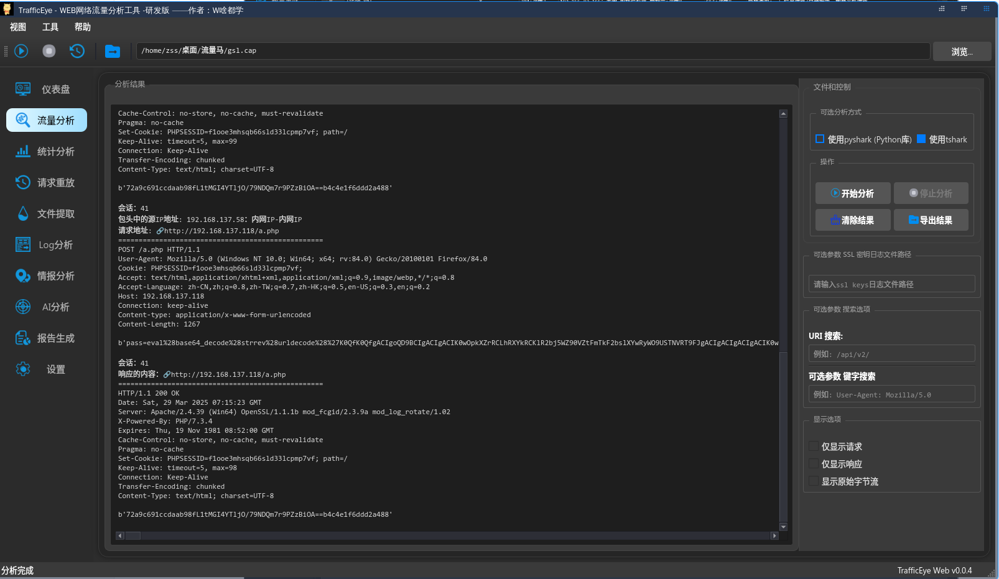Switch to 文件提取 (file extraction)
Viewport: 999px width, 579px height.
[46, 213]
